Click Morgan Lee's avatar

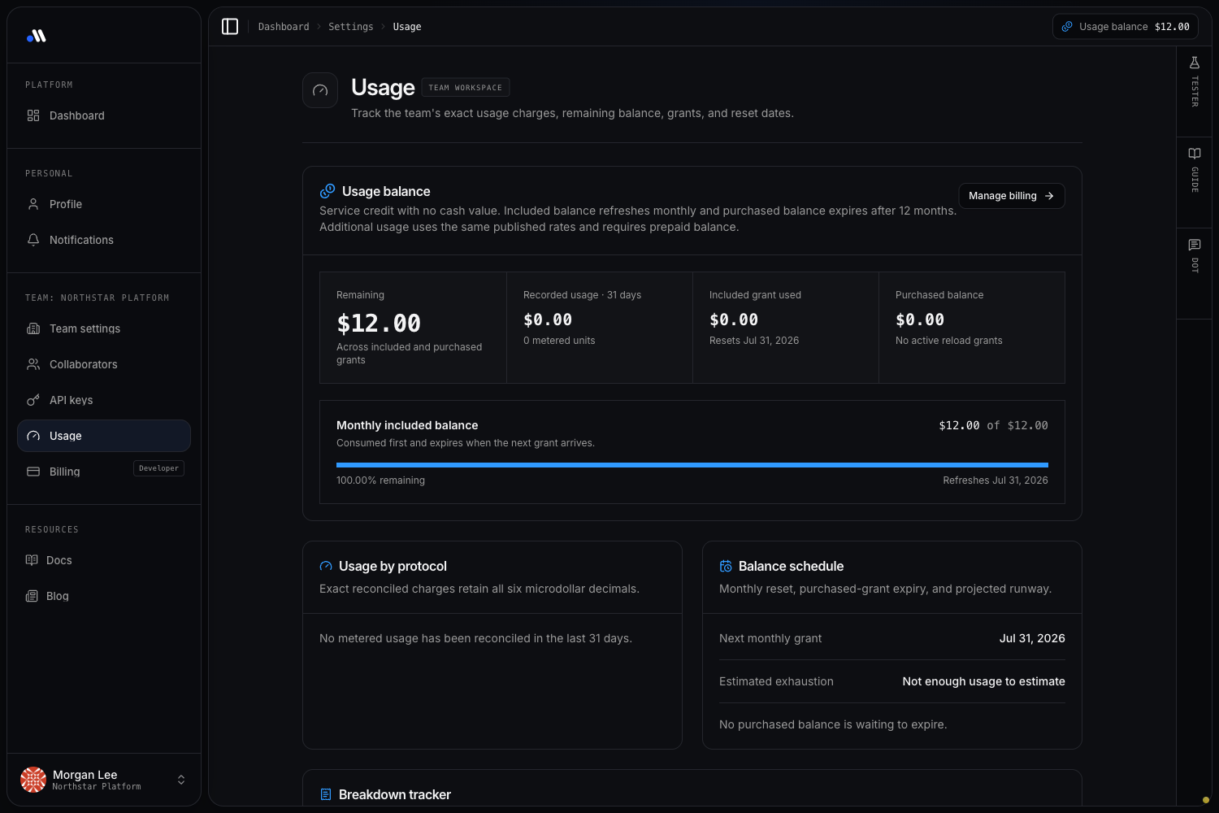(33, 780)
